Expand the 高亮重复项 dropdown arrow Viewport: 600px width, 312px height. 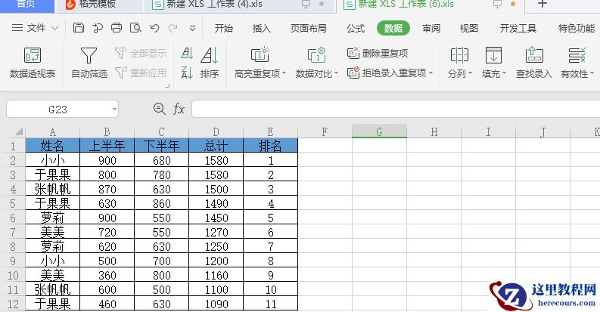(284, 73)
